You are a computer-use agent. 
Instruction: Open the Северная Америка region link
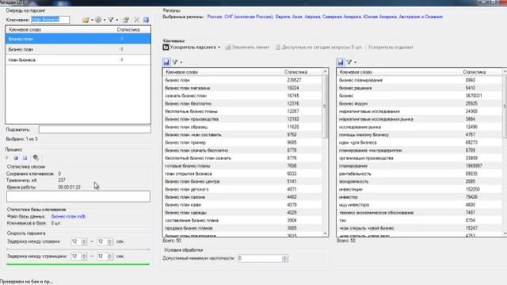click(341, 17)
